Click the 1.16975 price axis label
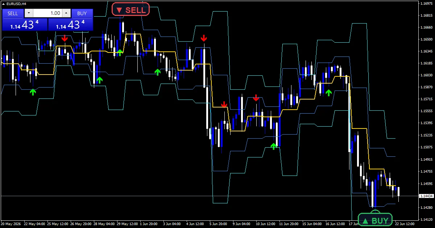The height and width of the screenshot is (228, 435). (426, 4)
